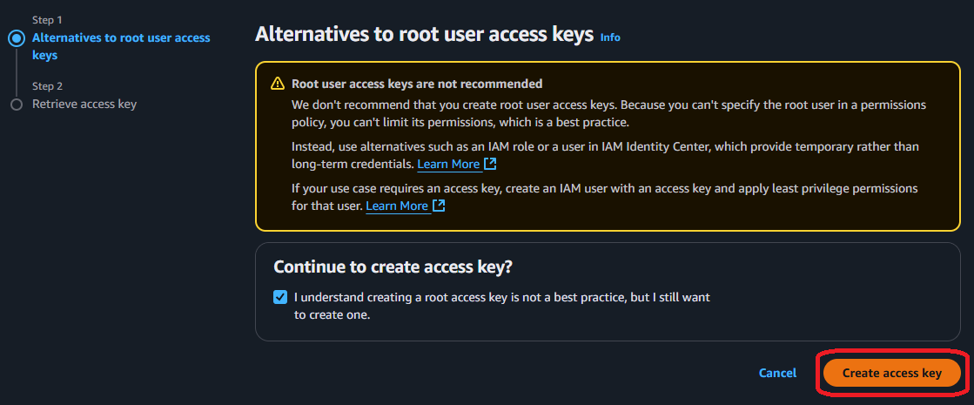Viewport: 974px width, 405px height.
Task: Select the Step 2 empty circle indicator
Action: tap(16, 105)
